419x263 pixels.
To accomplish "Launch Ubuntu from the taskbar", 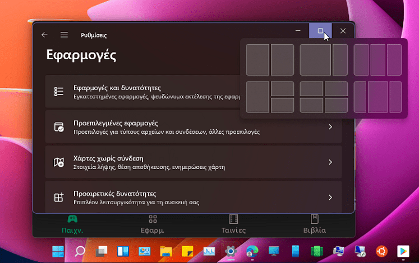I will (x=381, y=251).
